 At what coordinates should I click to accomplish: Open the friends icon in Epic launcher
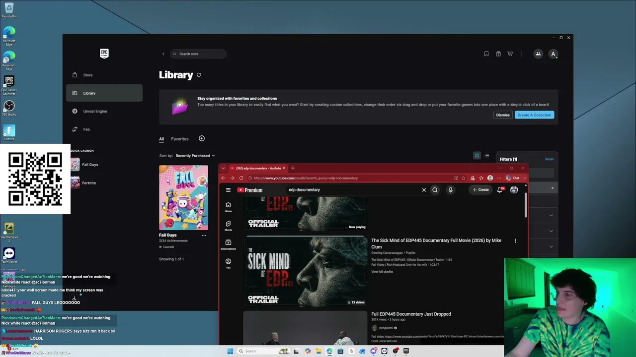(x=538, y=54)
